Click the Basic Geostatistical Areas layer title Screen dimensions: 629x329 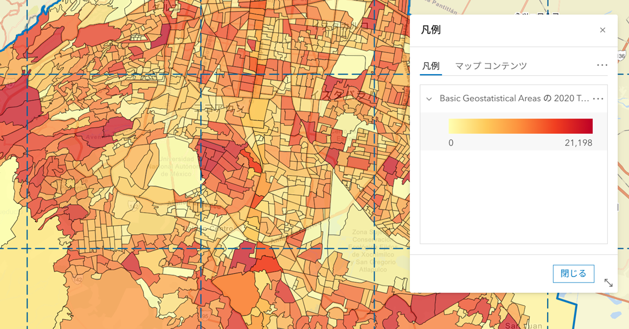coord(514,98)
